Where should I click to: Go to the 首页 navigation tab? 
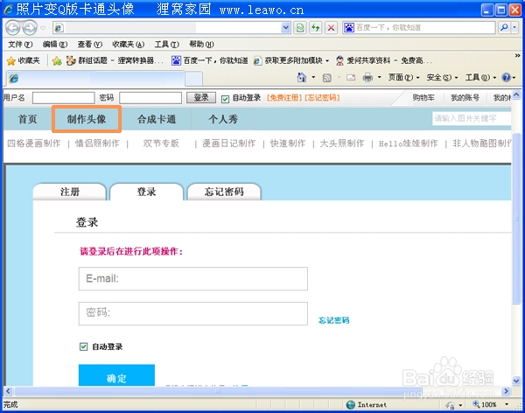pyautogui.click(x=27, y=119)
